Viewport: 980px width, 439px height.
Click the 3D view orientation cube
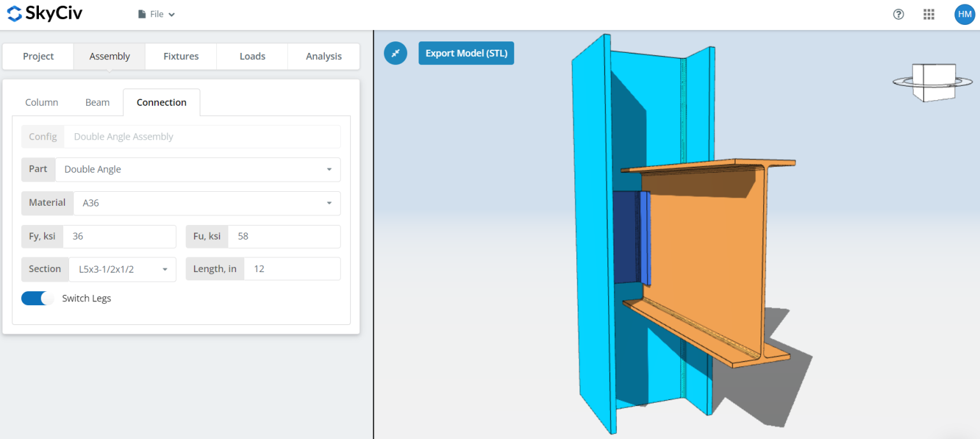click(933, 82)
